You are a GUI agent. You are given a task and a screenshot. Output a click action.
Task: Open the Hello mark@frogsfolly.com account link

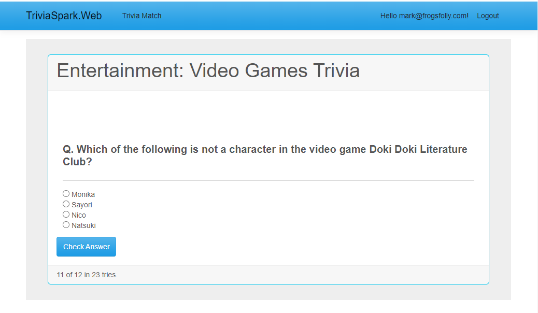coord(424,16)
